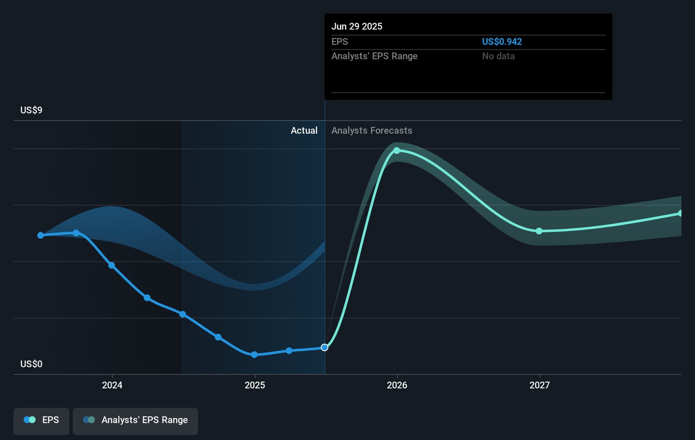Click the 2026 x-axis label

[397, 385]
